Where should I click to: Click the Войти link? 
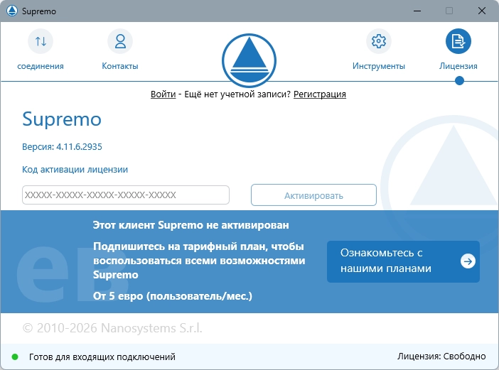[163, 94]
